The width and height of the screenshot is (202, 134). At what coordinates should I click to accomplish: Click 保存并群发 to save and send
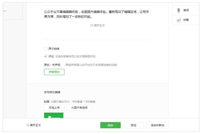click(158, 125)
